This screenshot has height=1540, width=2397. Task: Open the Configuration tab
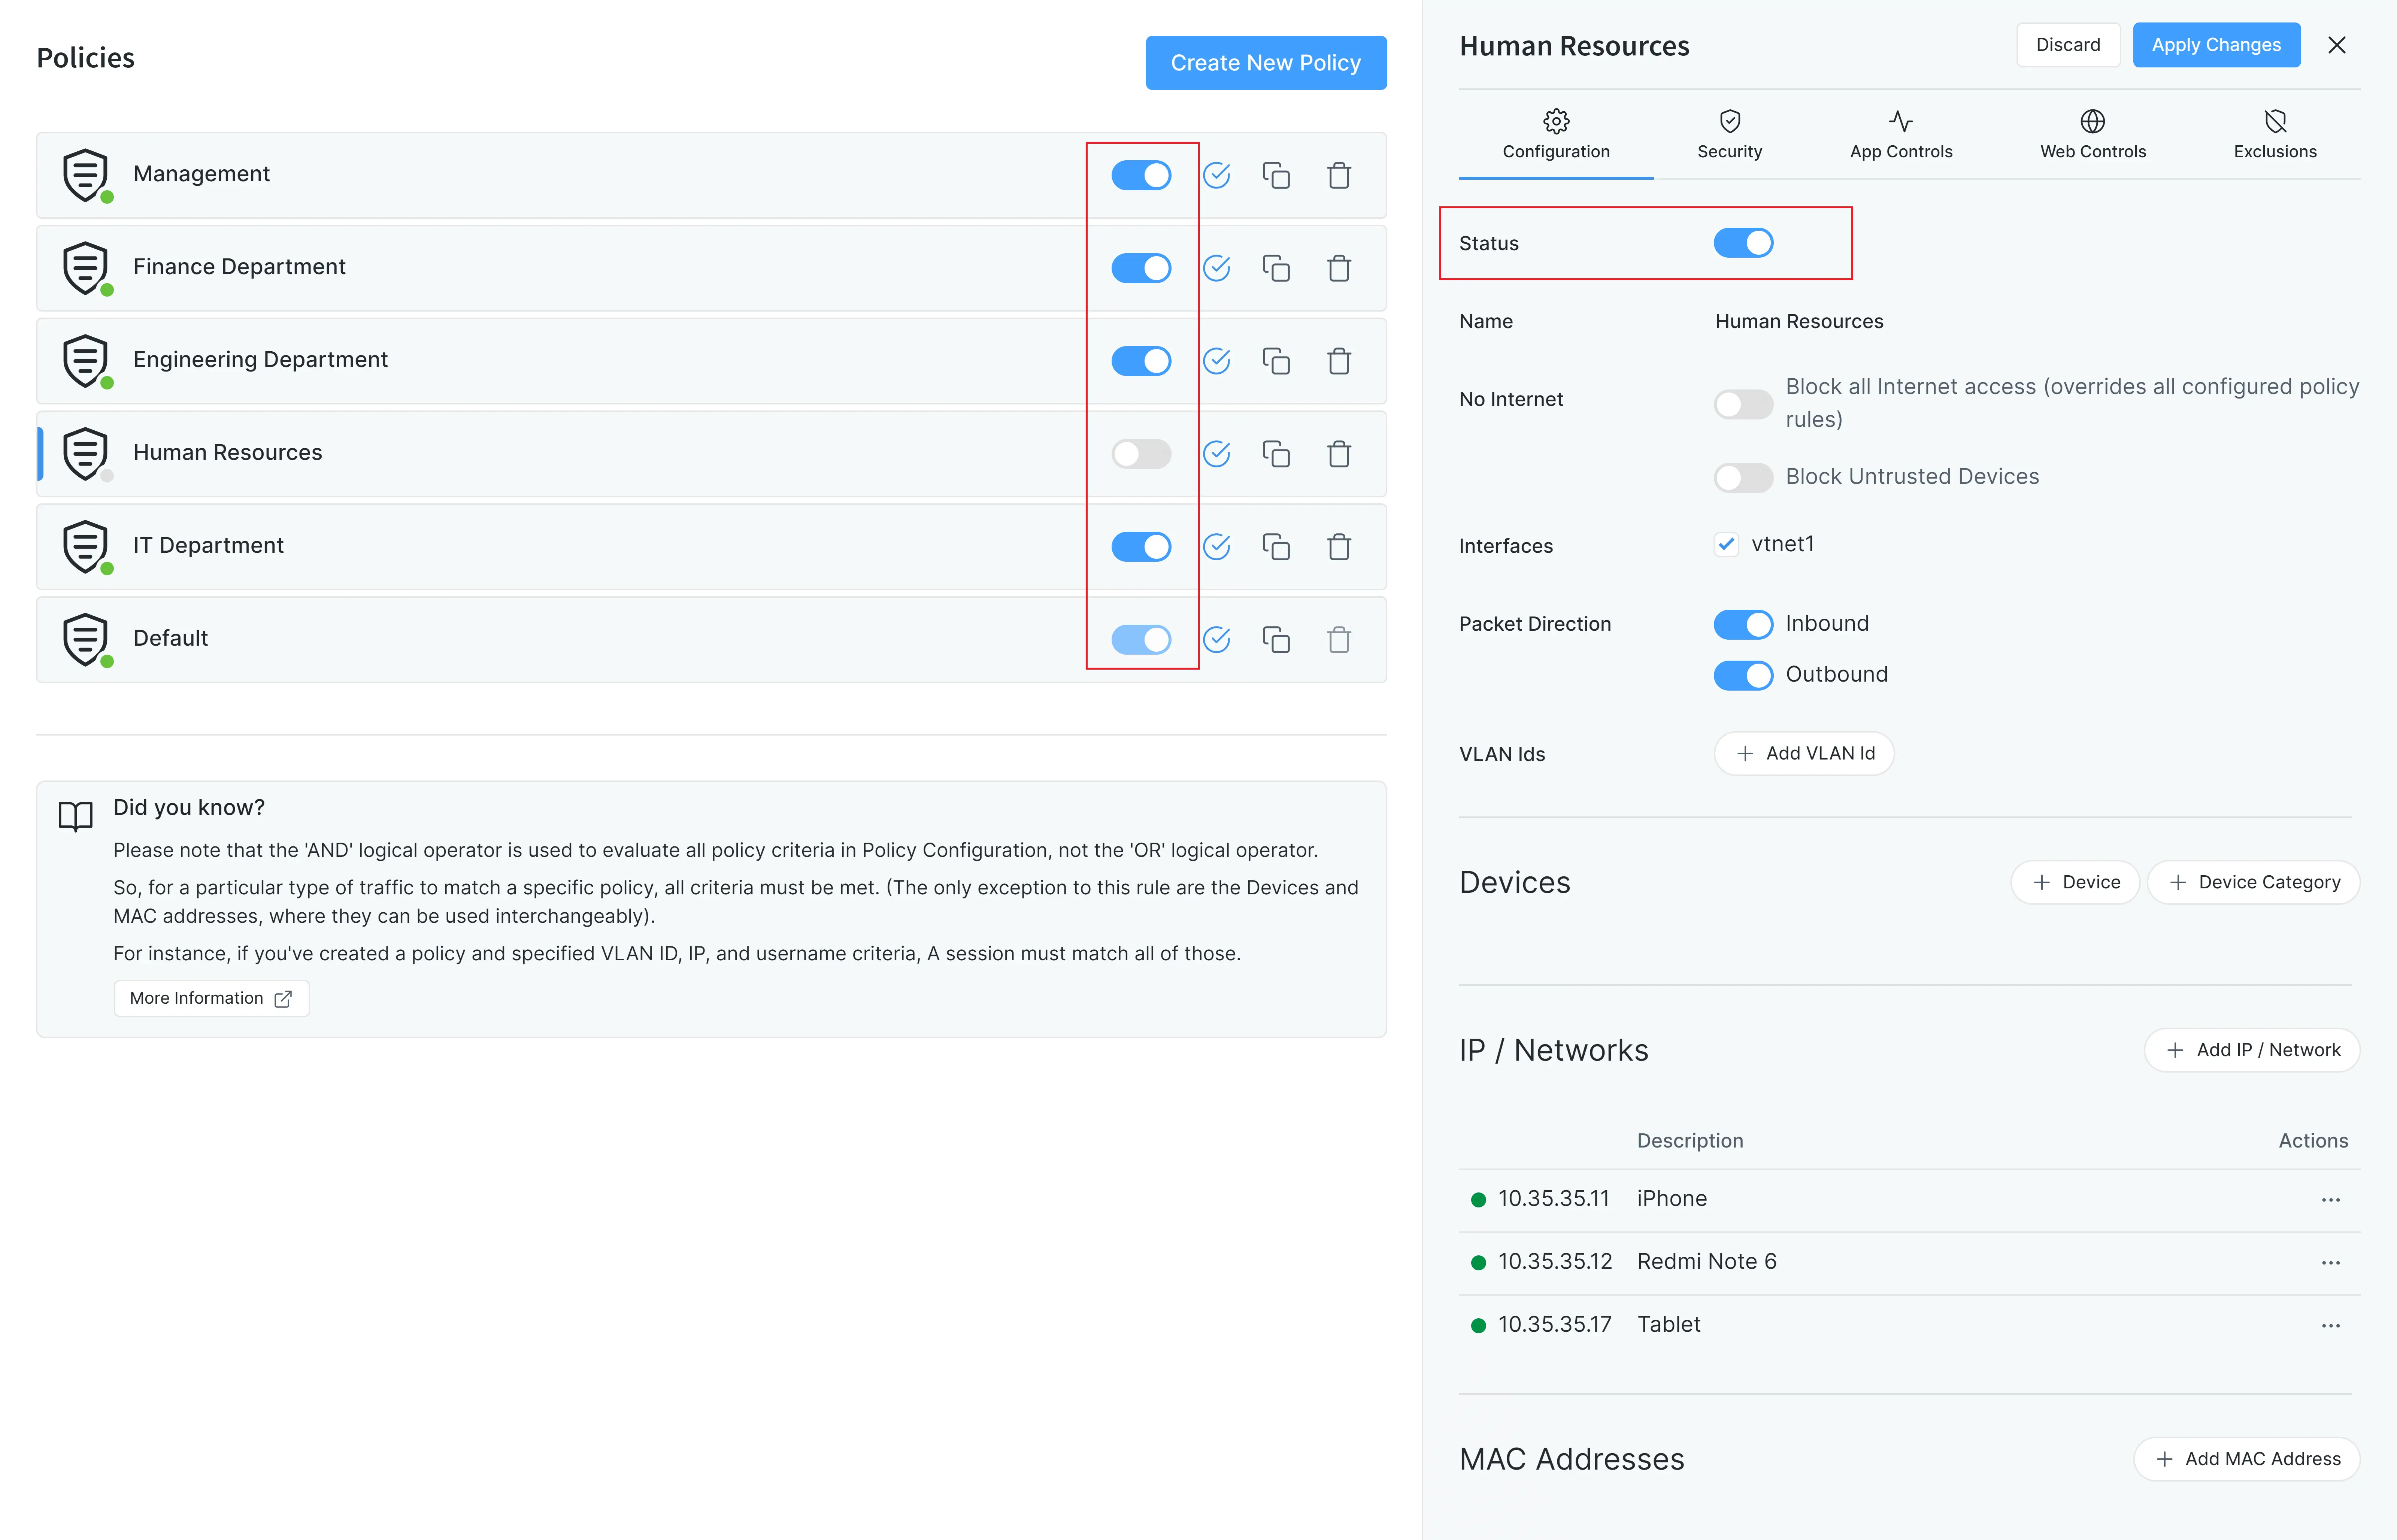pos(1556,135)
